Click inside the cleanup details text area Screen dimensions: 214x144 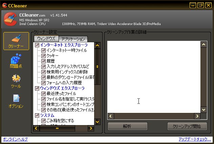154,77
